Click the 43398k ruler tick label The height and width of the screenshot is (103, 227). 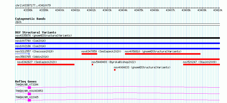pos(28,10)
